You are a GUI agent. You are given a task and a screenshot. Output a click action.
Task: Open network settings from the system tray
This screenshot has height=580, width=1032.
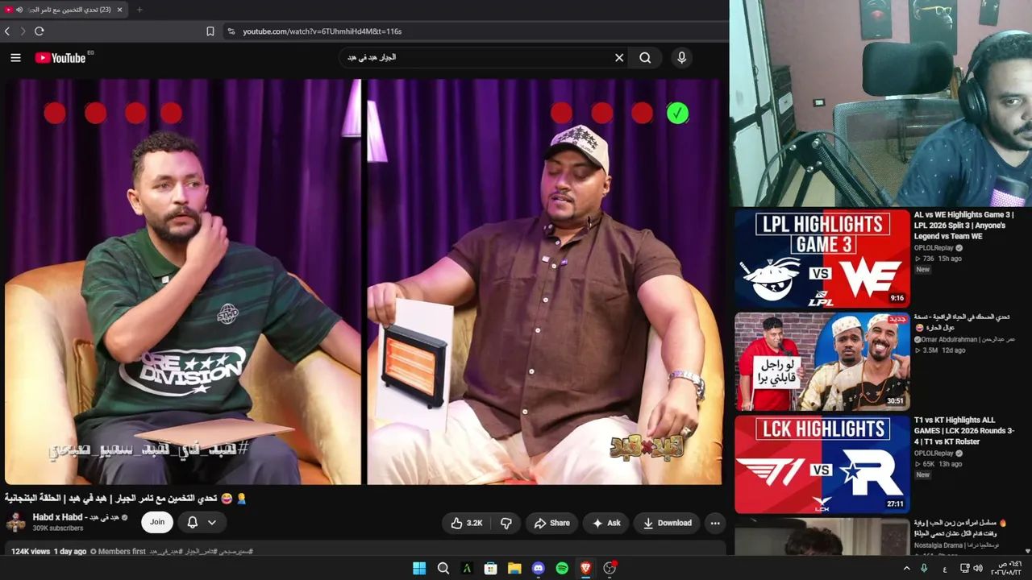click(x=964, y=568)
